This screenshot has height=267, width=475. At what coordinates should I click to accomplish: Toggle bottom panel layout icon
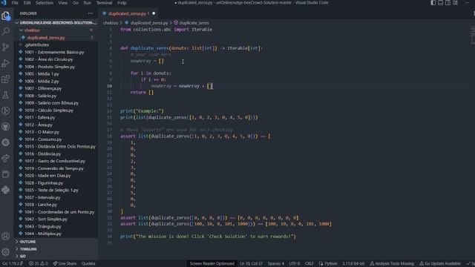pyautogui.click(x=440, y=3)
